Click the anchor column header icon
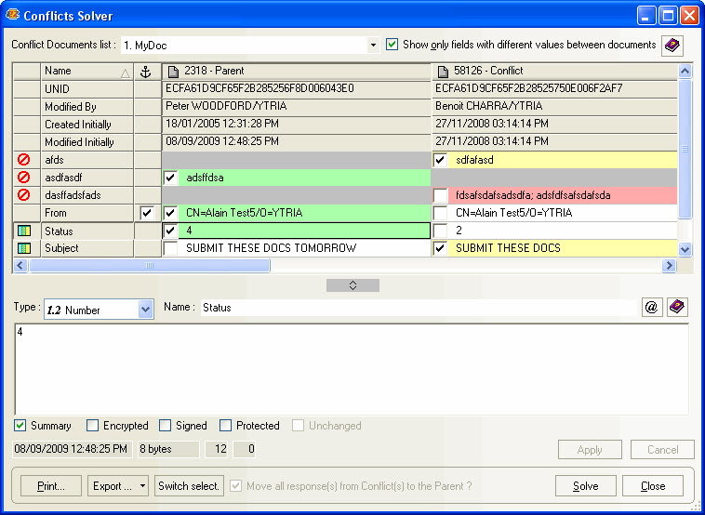The height and width of the screenshot is (515, 705). click(144, 72)
